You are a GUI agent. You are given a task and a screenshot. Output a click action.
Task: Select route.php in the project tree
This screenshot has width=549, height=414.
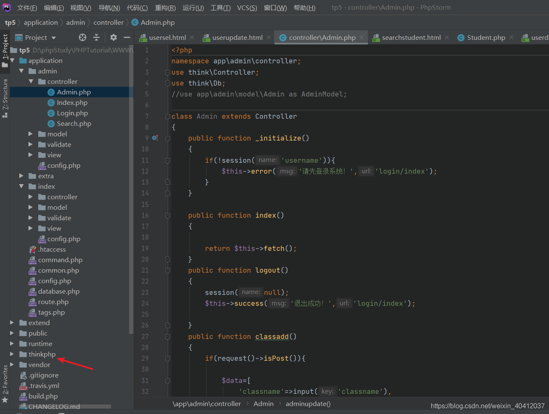point(53,302)
